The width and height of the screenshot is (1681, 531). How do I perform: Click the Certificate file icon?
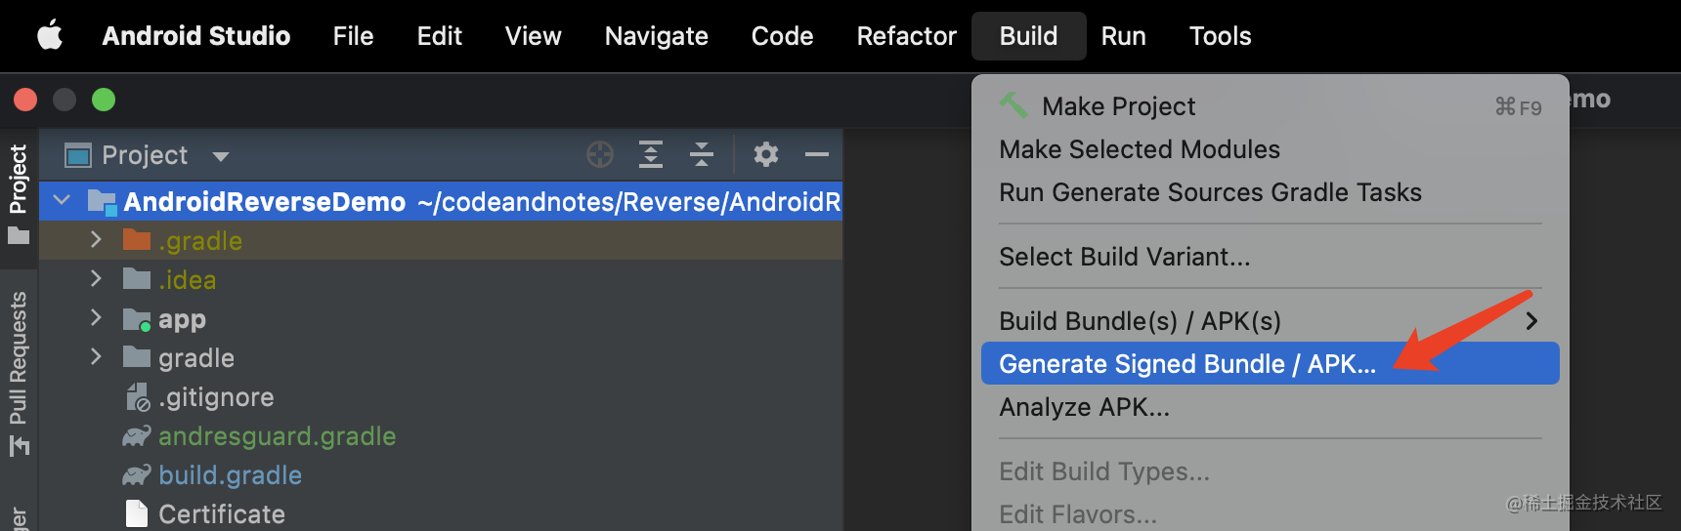(x=137, y=513)
